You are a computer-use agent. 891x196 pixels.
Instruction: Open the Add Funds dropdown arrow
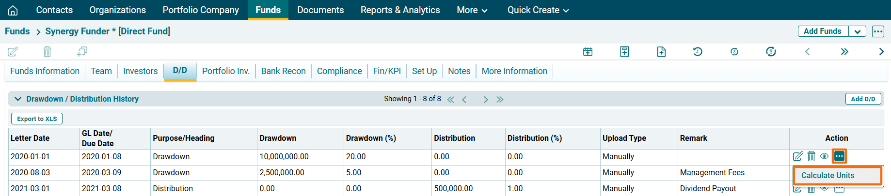pos(857,31)
